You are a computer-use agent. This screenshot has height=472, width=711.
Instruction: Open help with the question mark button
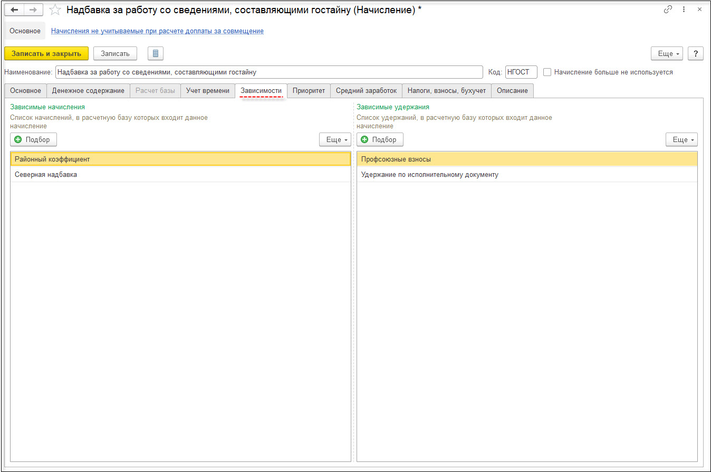tap(696, 53)
